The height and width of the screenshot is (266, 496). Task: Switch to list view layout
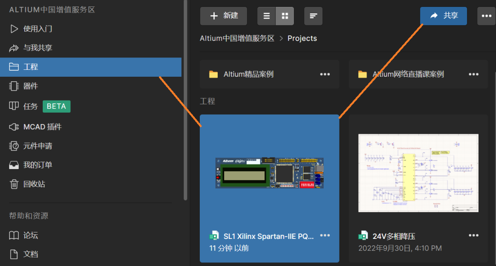266,16
